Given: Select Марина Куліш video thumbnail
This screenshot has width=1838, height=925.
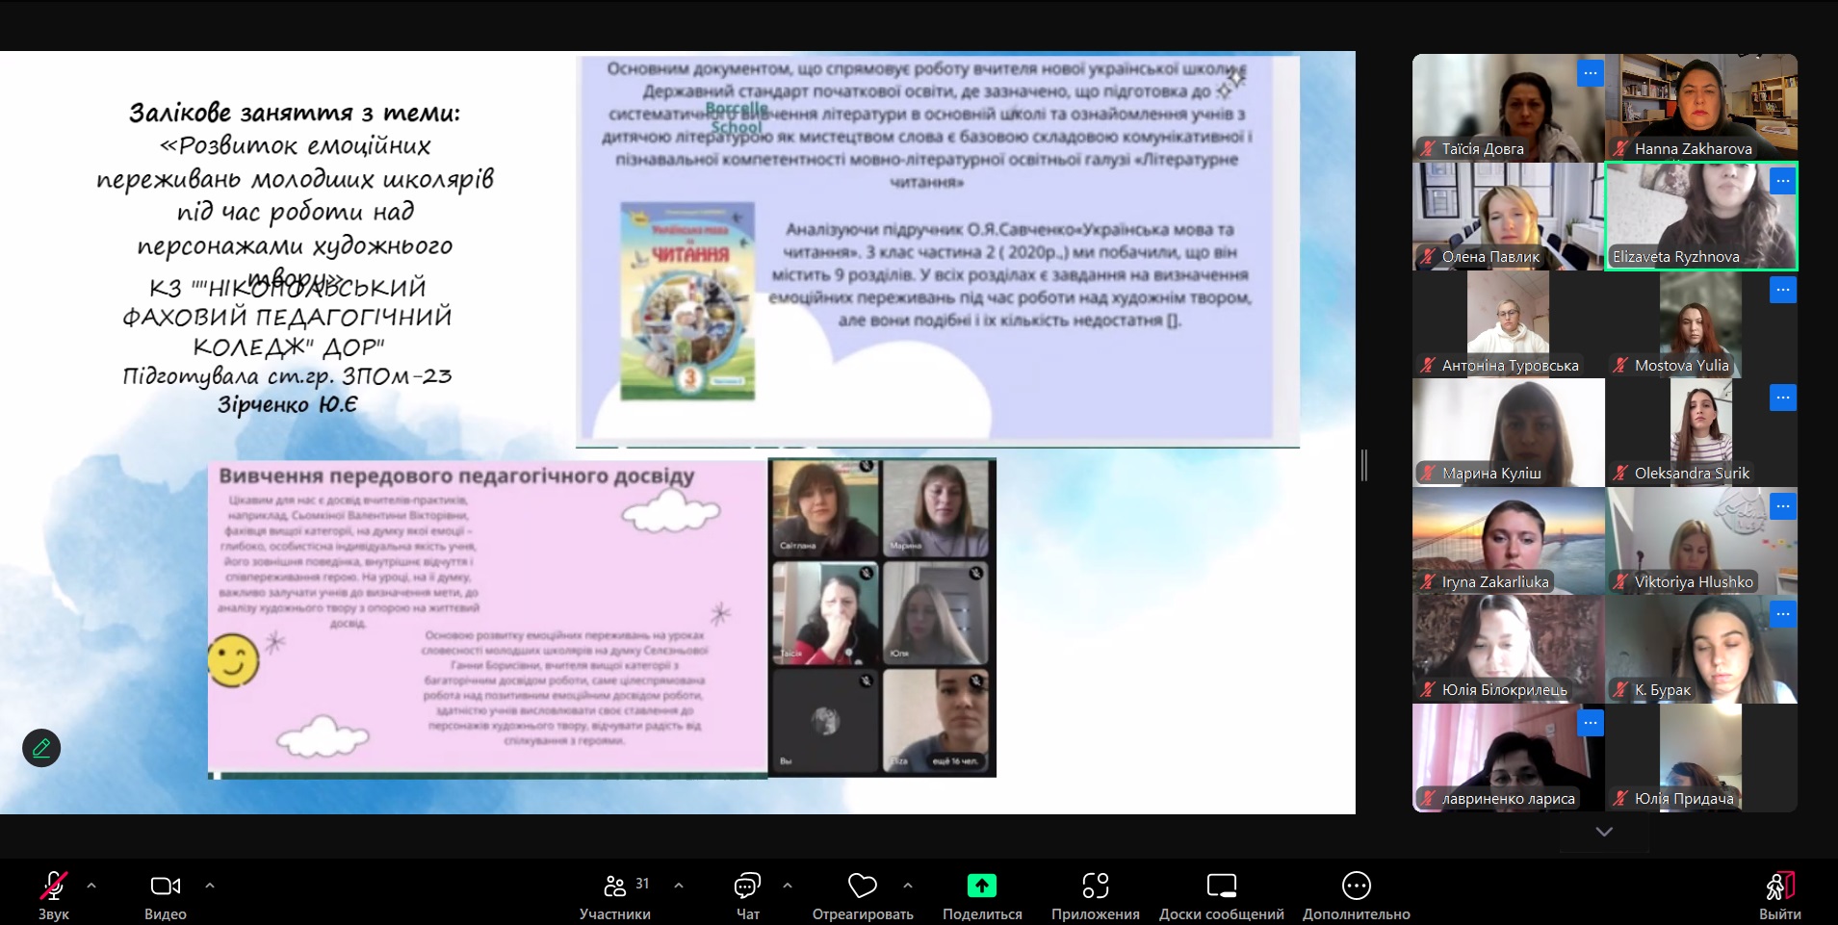Looking at the screenshot, I should (1509, 432).
